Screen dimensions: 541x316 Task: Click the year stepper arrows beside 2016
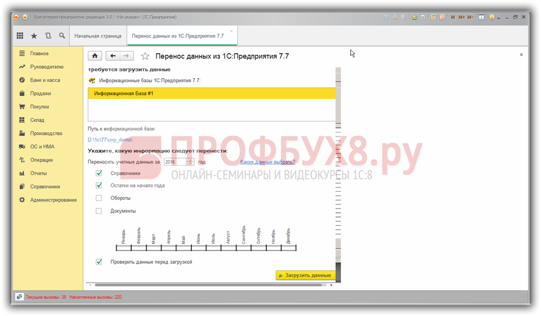[190, 162]
